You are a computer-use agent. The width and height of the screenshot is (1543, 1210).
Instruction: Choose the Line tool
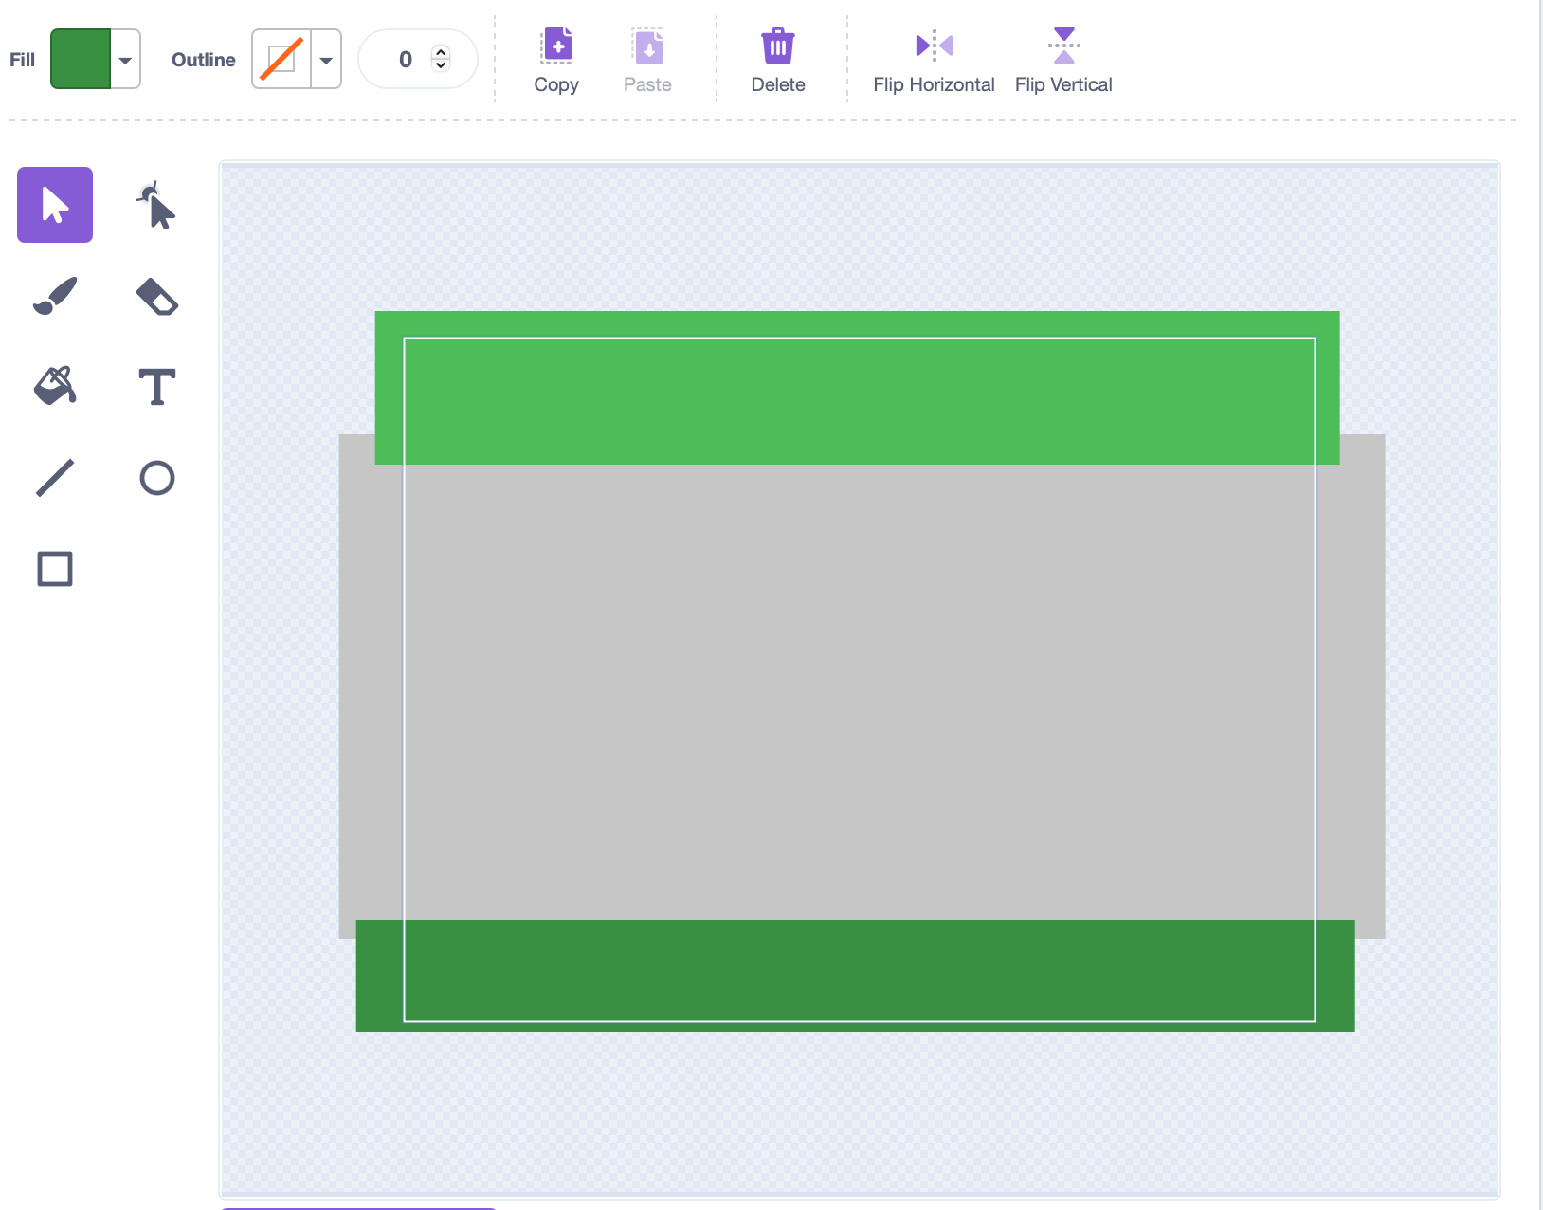tap(55, 478)
